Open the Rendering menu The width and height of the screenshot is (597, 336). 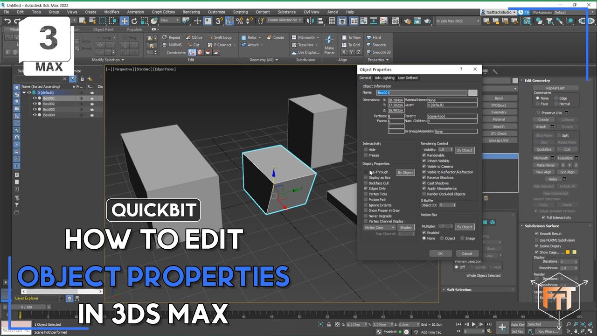point(191,12)
